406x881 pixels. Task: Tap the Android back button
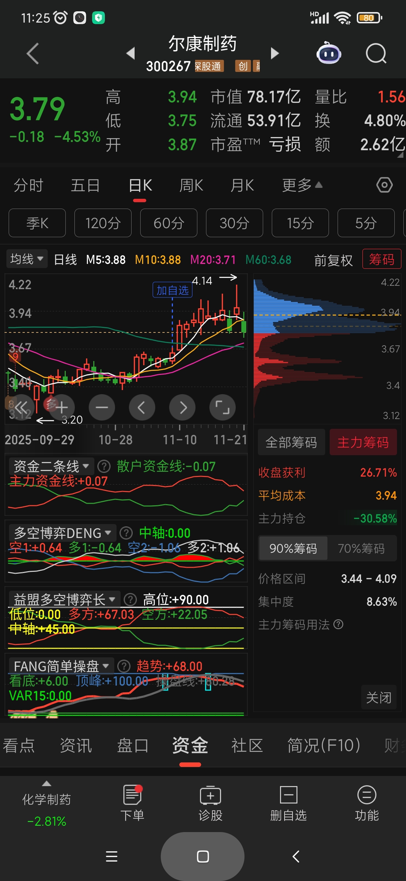click(x=296, y=857)
